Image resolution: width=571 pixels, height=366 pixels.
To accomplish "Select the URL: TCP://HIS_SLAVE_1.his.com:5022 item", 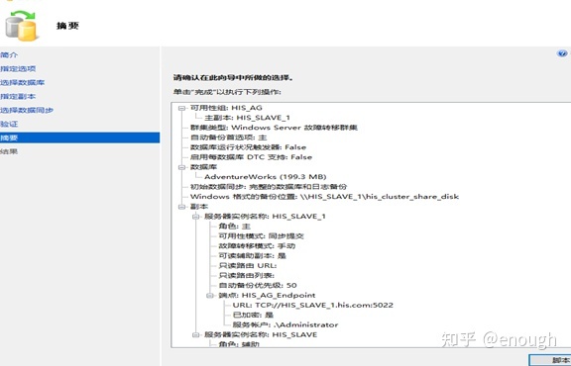I will (313, 306).
